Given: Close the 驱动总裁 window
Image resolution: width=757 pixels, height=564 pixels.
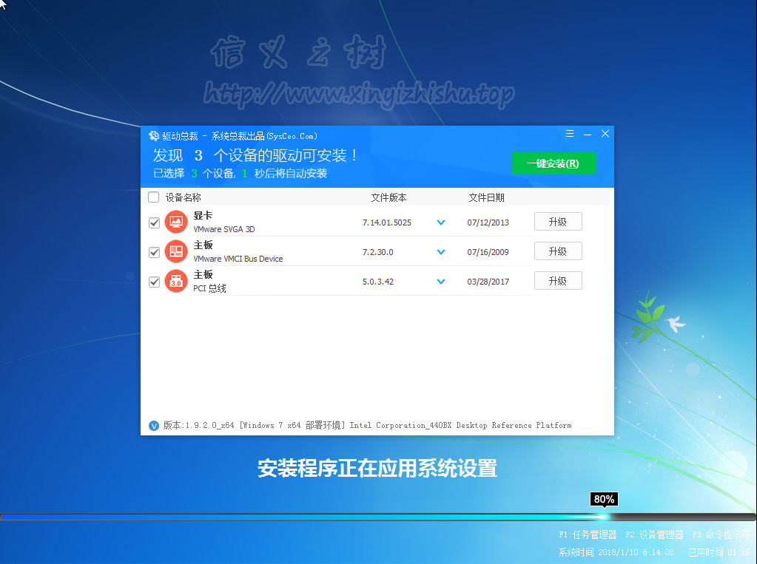Looking at the screenshot, I should click(605, 134).
